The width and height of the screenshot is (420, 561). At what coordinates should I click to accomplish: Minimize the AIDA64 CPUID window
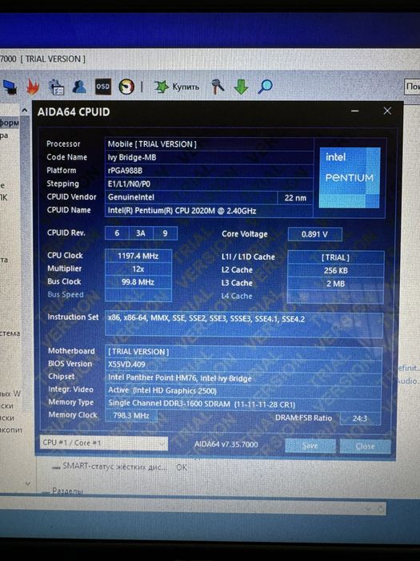[x=354, y=111]
